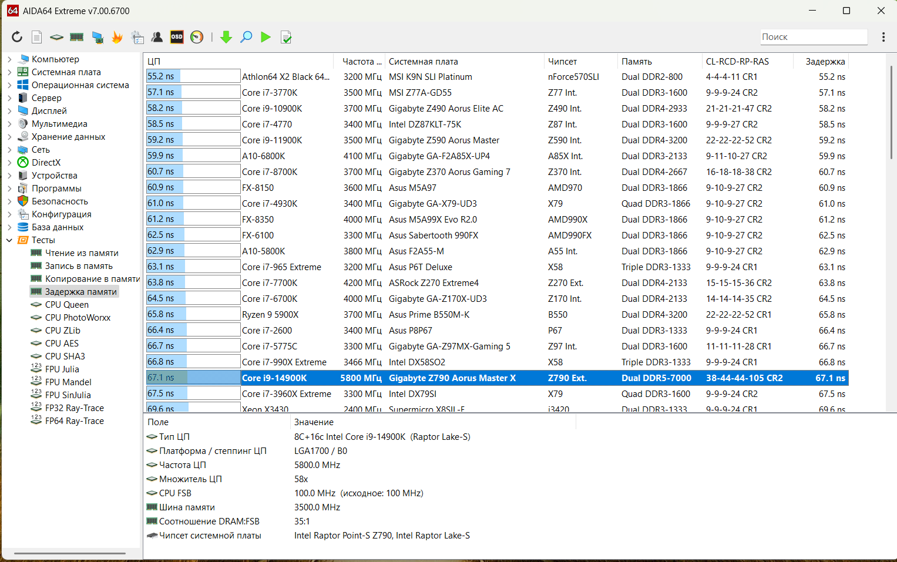Click the Athlon64 X2 Black row

tap(496, 77)
